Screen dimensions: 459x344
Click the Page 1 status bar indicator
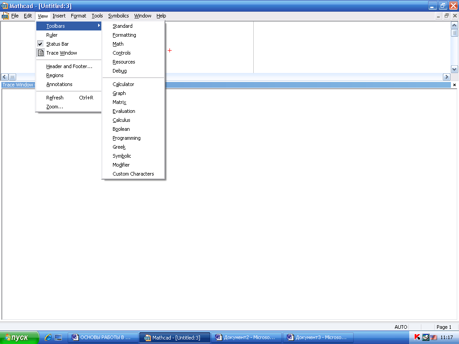[444, 327]
